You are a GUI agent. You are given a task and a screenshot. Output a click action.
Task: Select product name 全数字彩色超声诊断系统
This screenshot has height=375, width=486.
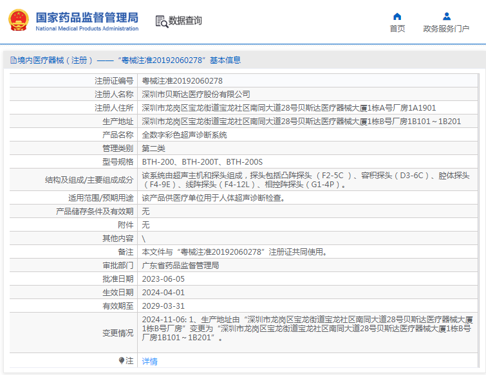click(184, 134)
